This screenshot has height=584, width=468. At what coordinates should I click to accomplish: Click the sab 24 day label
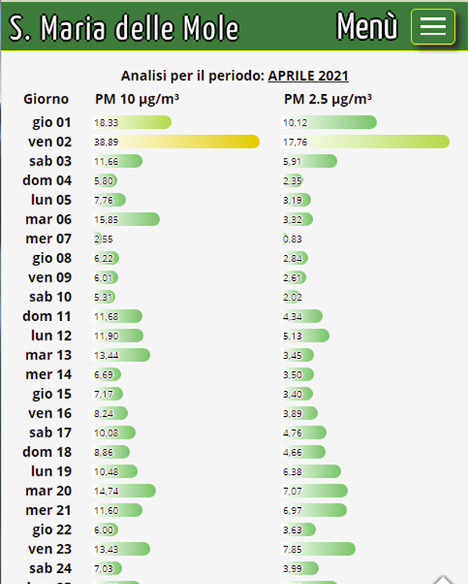[x=50, y=568]
